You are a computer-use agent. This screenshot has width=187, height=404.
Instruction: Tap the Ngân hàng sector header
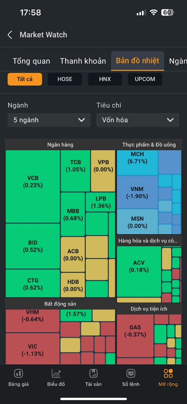coord(60,145)
